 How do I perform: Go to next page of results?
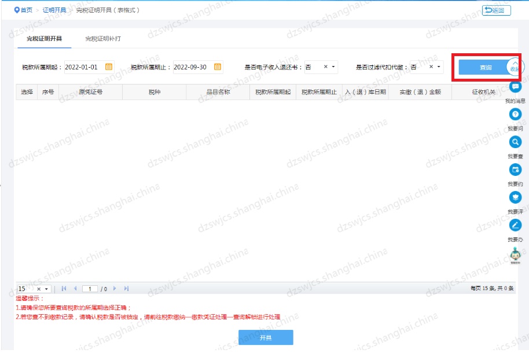(115, 289)
